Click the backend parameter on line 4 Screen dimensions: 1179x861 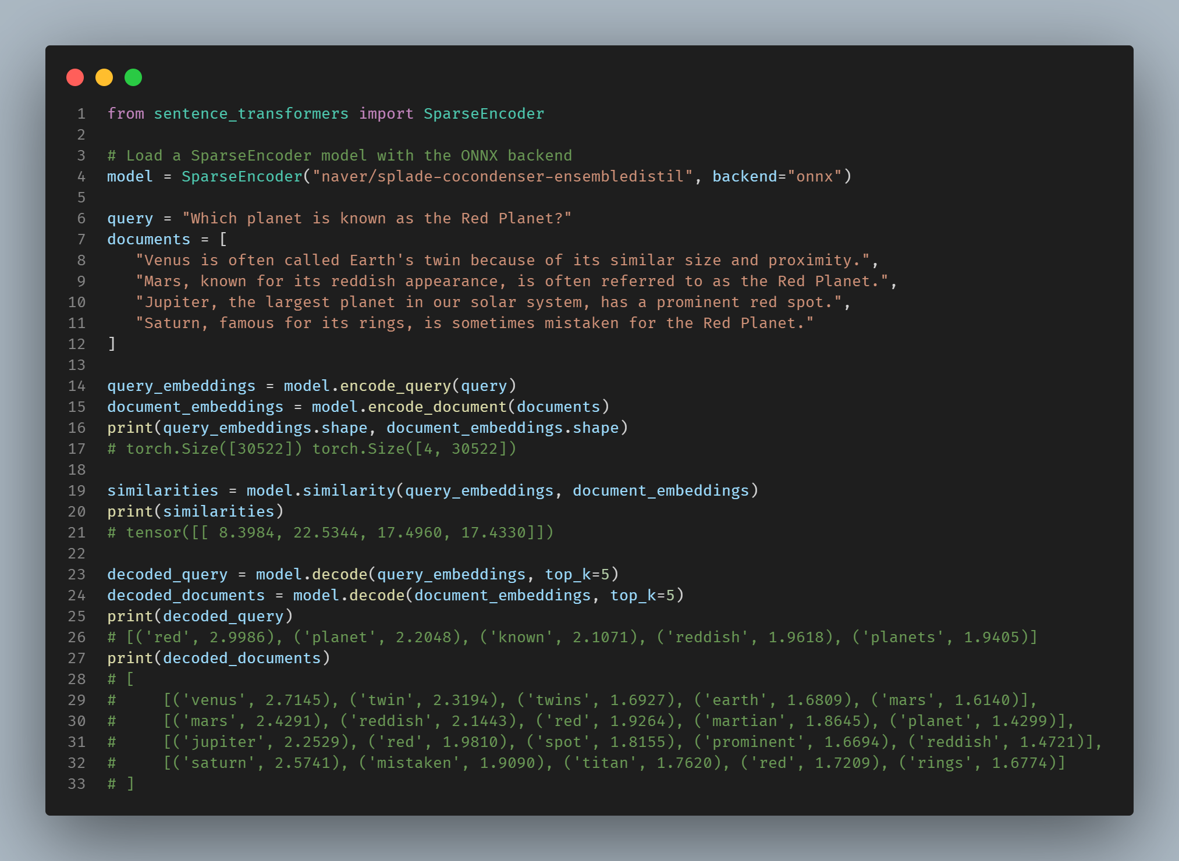click(x=744, y=176)
